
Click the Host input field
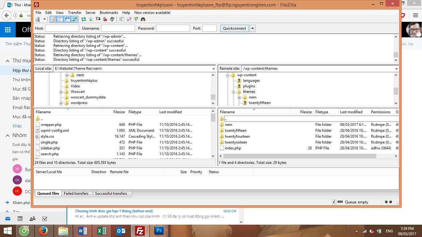point(62,28)
